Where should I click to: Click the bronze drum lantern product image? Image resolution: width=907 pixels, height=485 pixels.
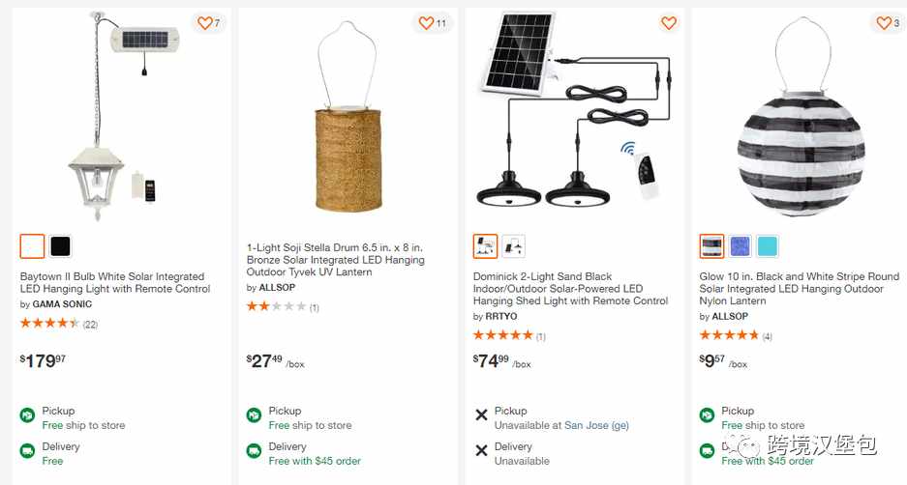click(x=348, y=116)
